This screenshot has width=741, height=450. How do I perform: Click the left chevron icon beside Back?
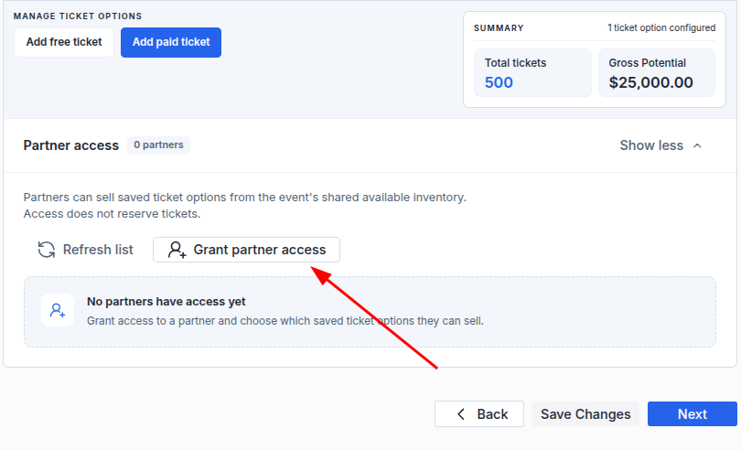point(461,414)
